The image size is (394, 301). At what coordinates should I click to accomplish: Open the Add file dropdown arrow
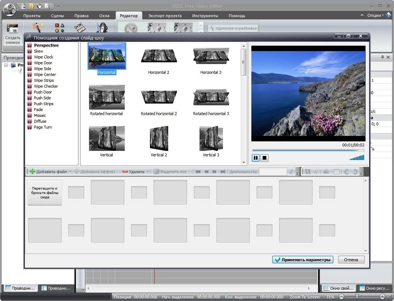(x=70, y=172)
